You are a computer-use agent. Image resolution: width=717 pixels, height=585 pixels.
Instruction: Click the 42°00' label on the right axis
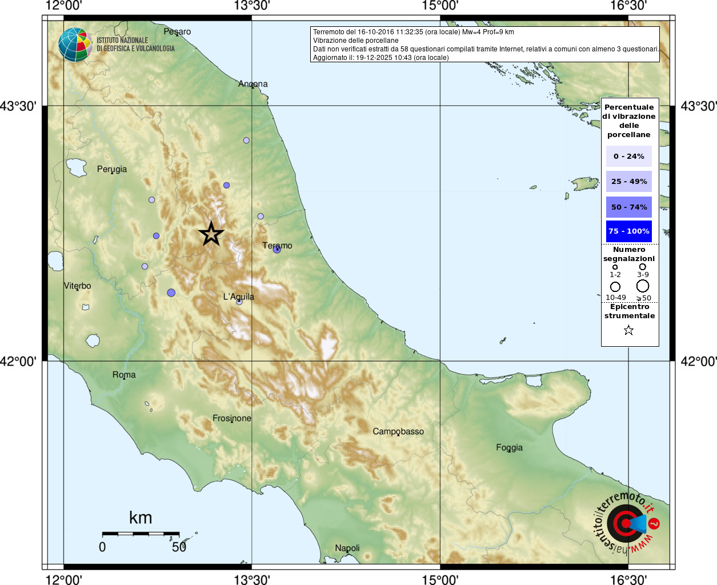point(698,361)
